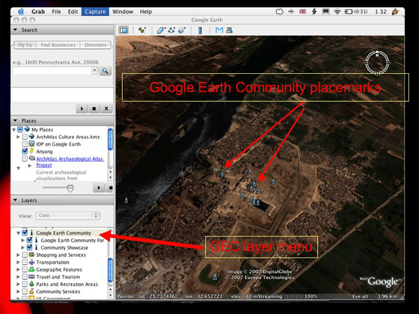Click the Geographic Features mountain icon
Image resolution: width=419 pixels, height=314 pixels.
click(x=32, y=269)
